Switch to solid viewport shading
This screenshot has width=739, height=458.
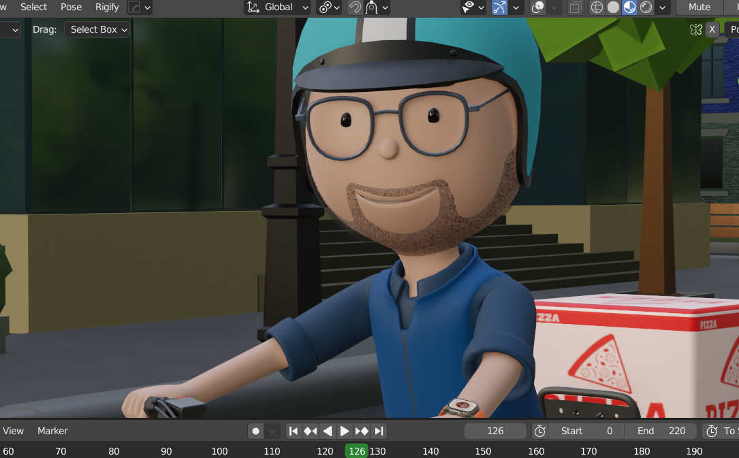(x=614, y=7)
